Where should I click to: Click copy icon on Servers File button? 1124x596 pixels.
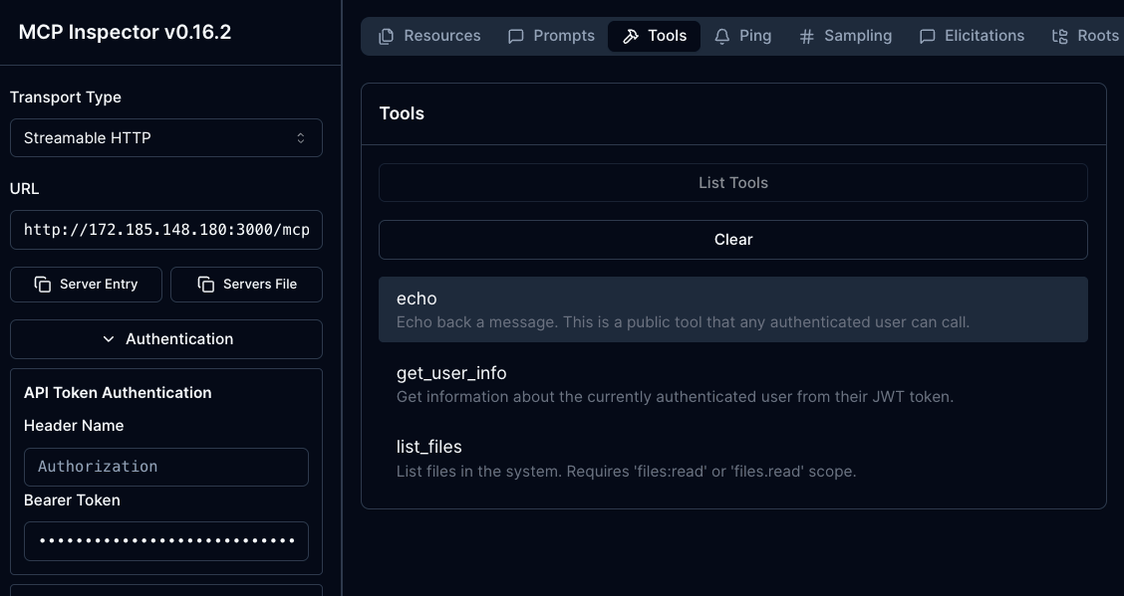(206, 285)
